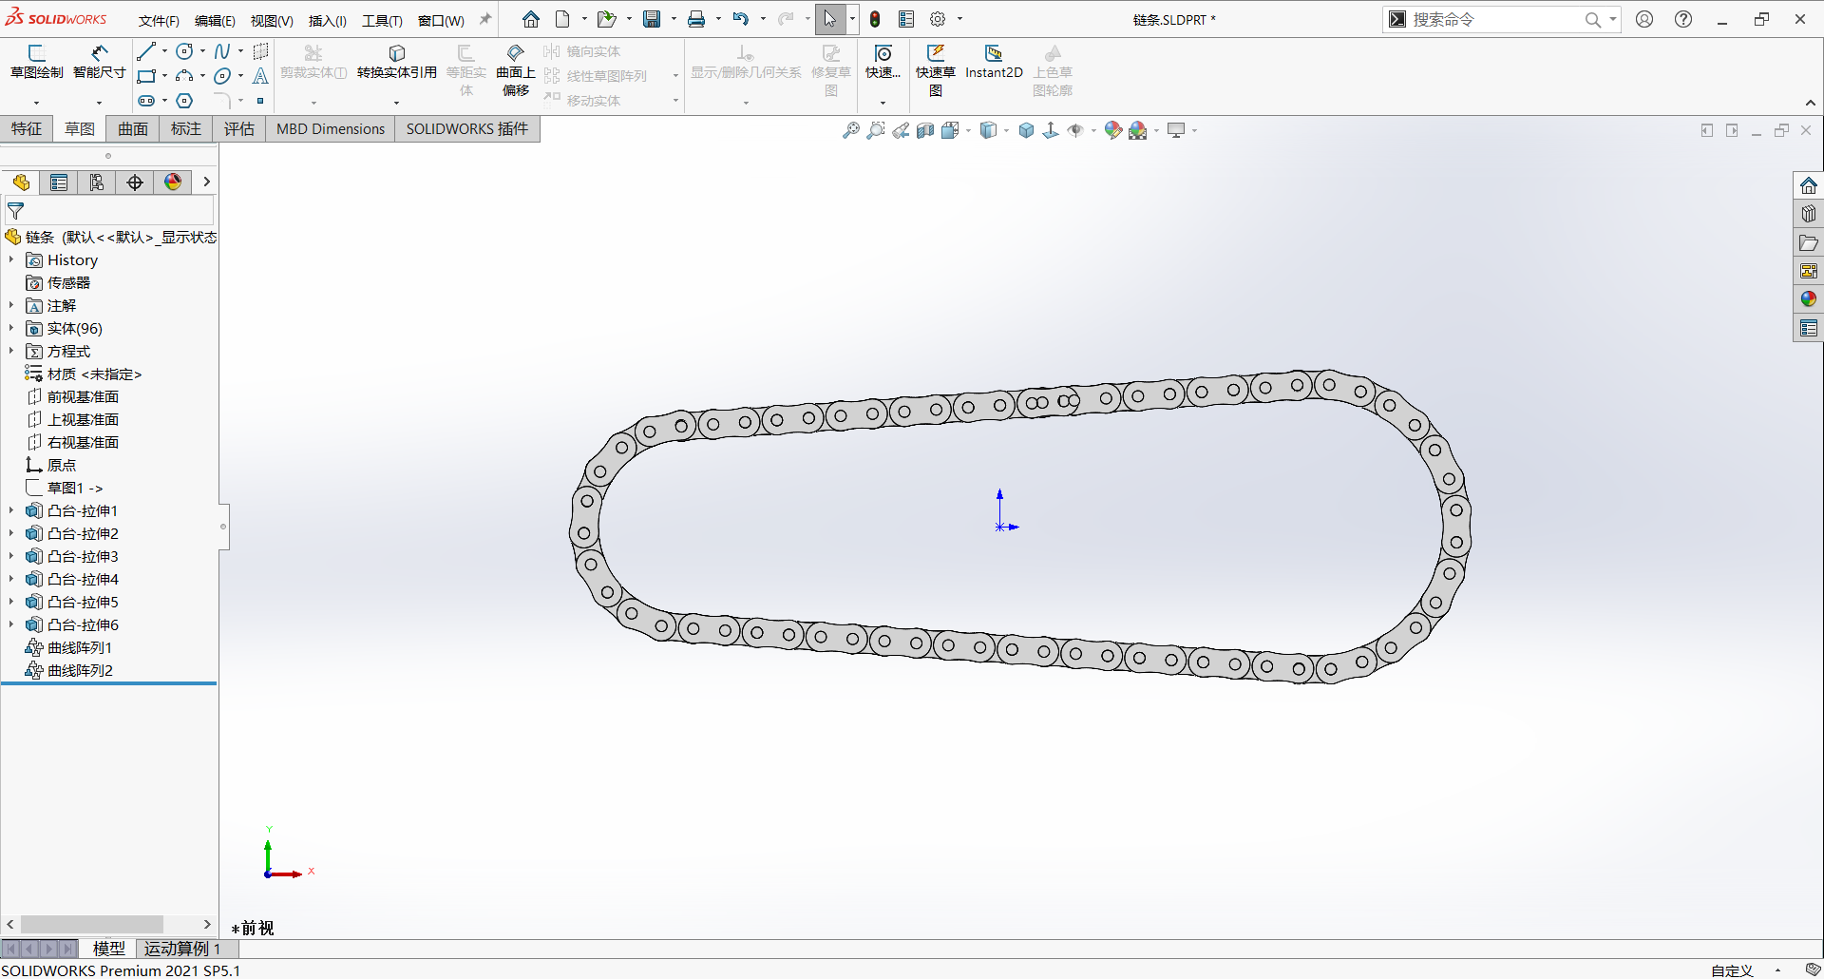Click the Save icon in title toolbar
Image resolution: width=1824 pixels, height=979 pixels.
(652, 19)
